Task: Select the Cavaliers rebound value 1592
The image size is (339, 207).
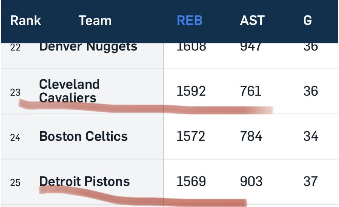Action: click(x=191, y=91)
